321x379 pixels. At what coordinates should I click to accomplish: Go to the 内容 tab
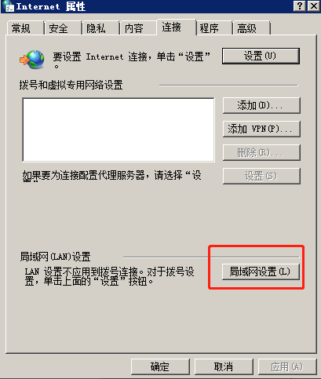pyautogui.click(x=138, y=28)
